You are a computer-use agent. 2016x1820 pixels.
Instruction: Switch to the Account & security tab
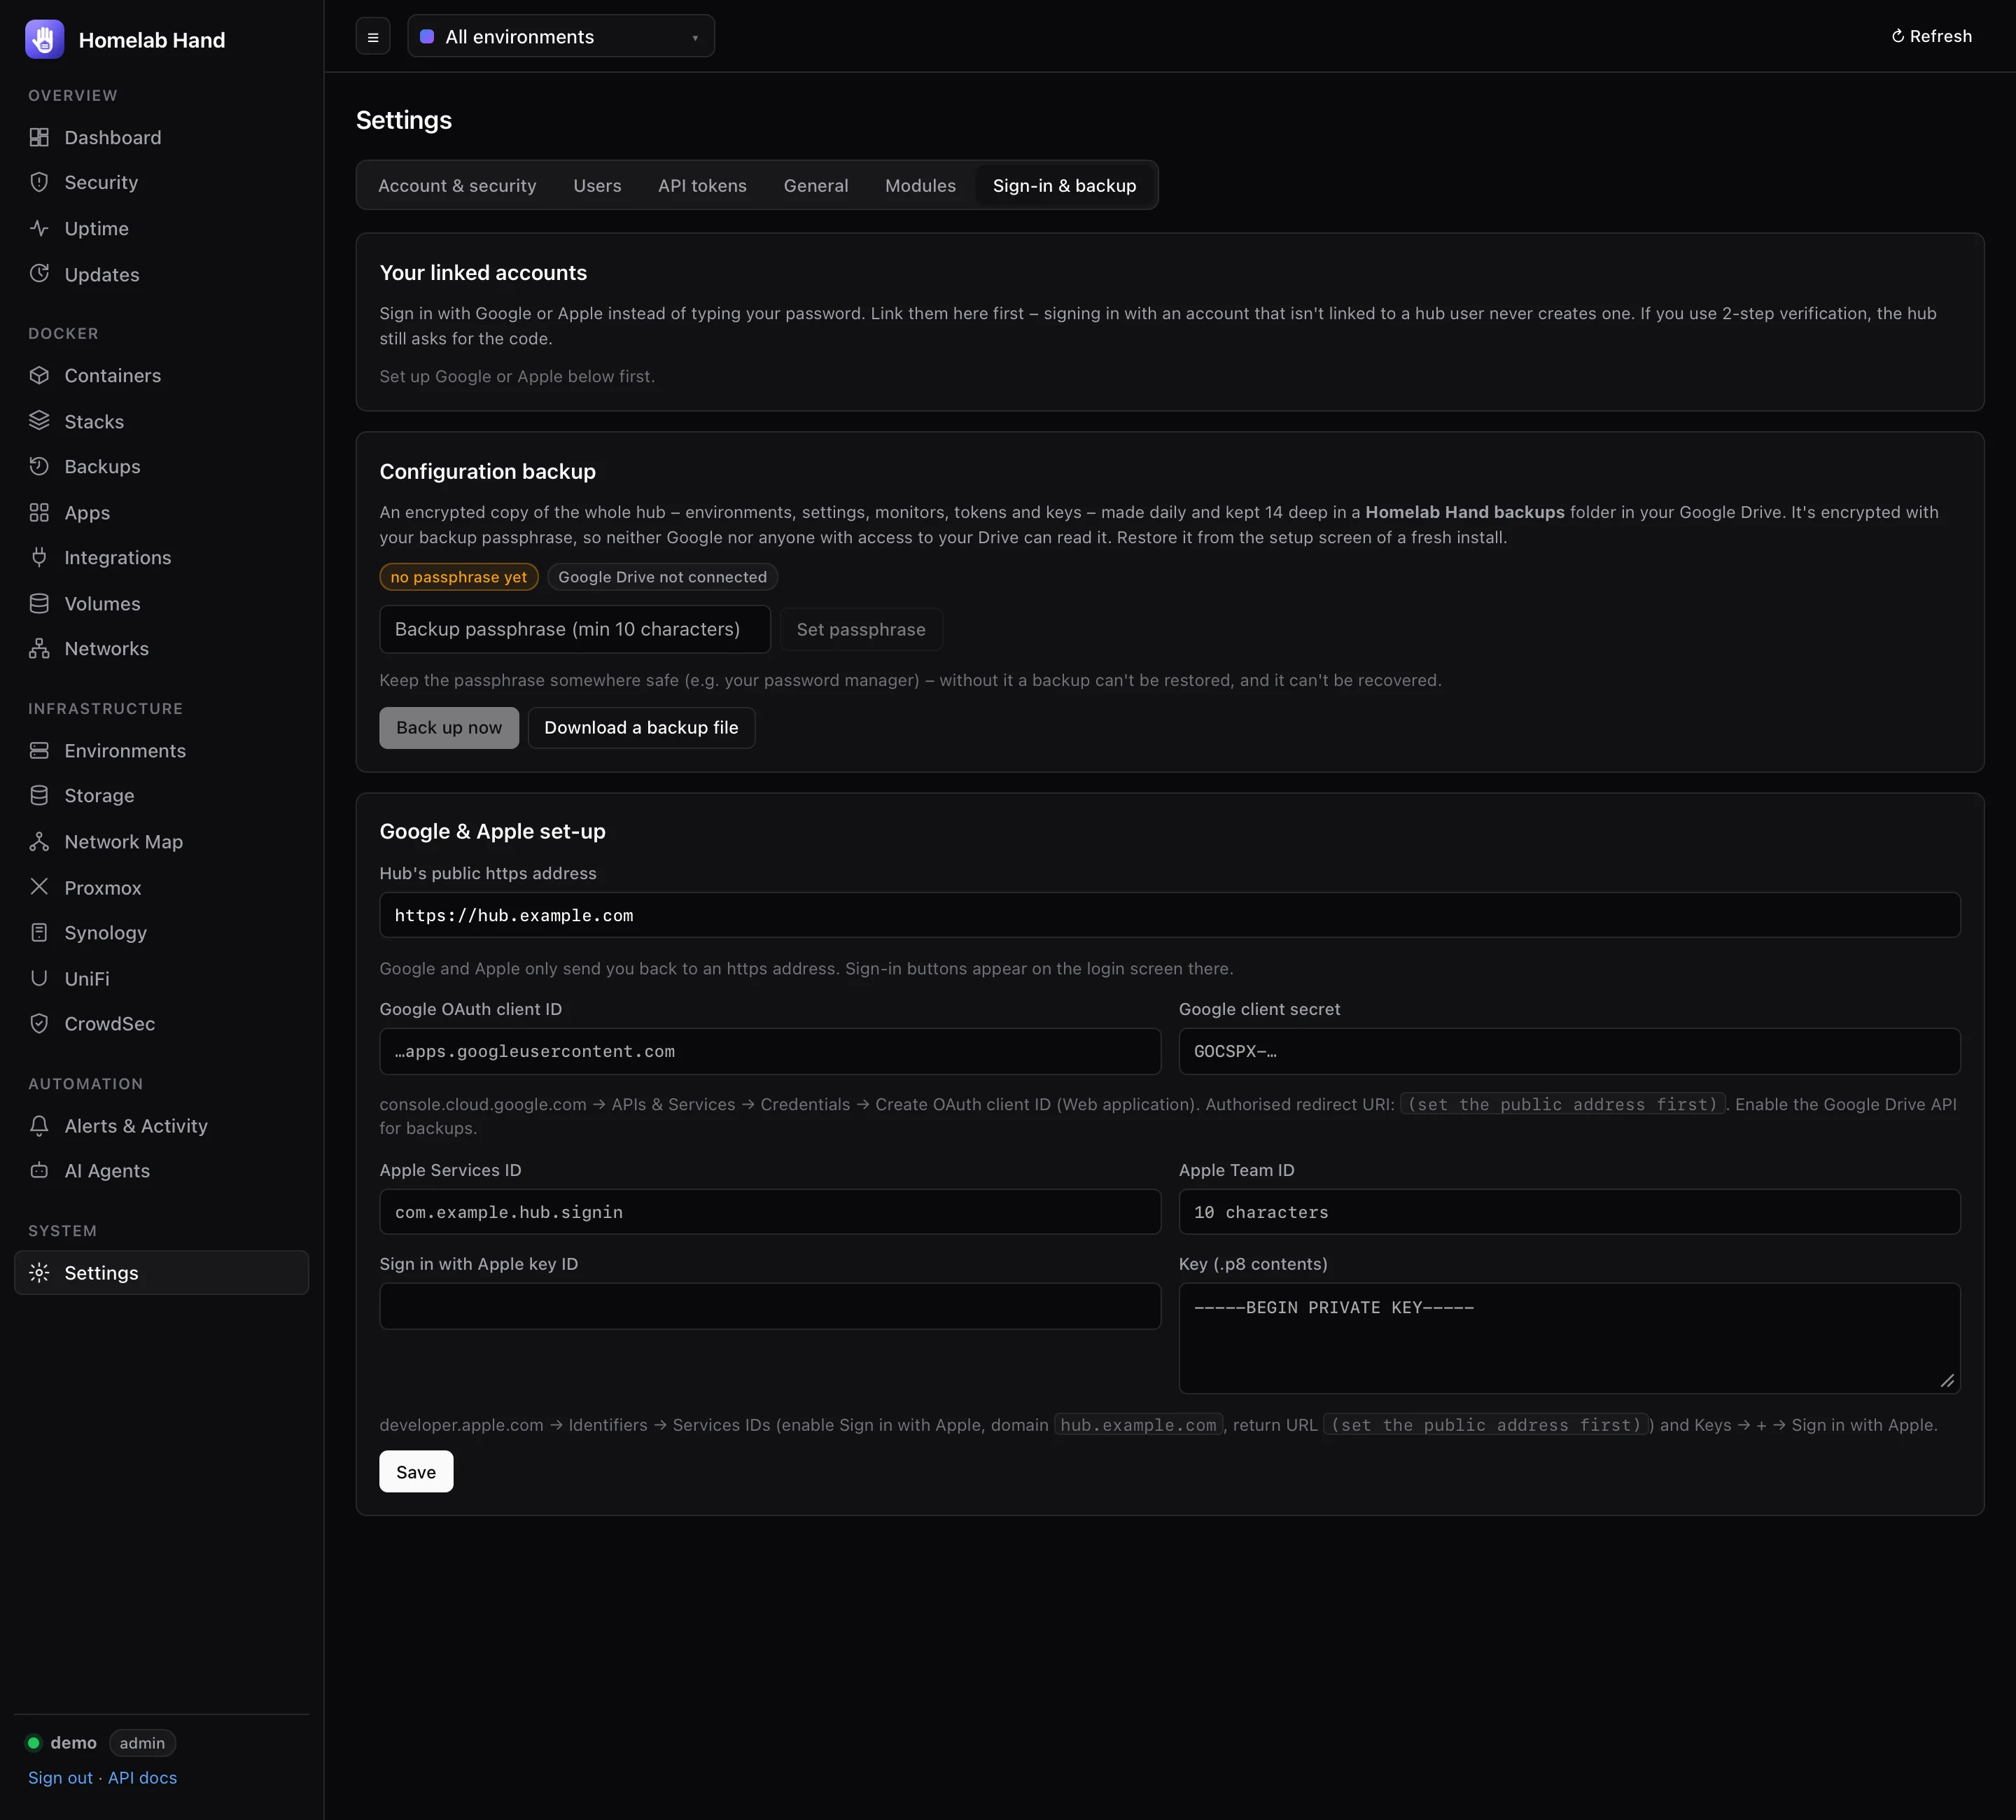coord(457,185)
